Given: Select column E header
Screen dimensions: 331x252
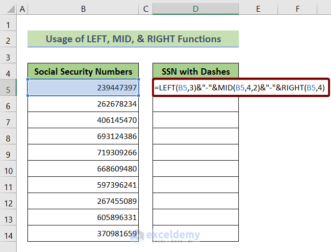Looking at the screenshot, I should click(258, 9).
